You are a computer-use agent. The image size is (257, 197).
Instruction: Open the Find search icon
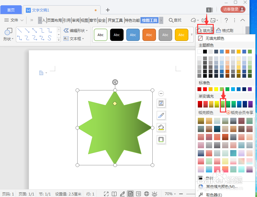click(x=171, y=20)
